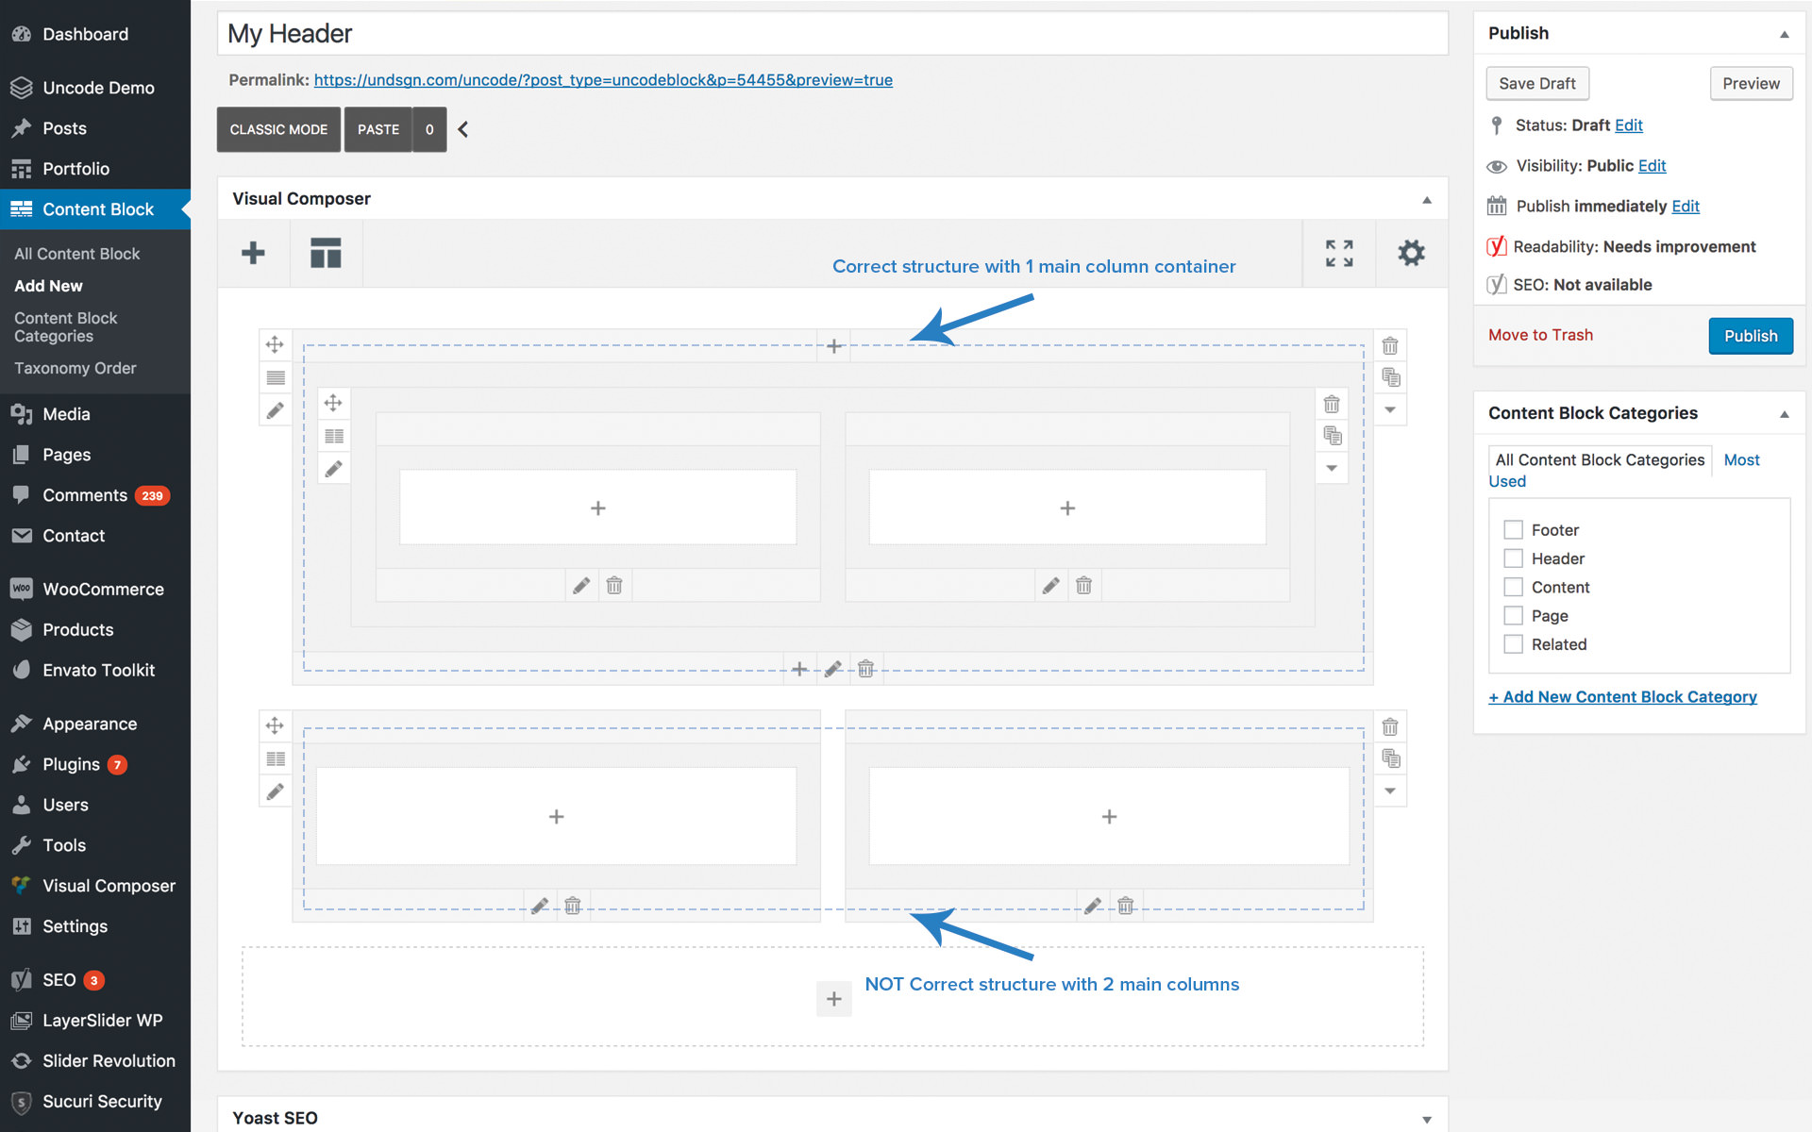
Task: Open the Templates layout icon
Action: (326, 253)
